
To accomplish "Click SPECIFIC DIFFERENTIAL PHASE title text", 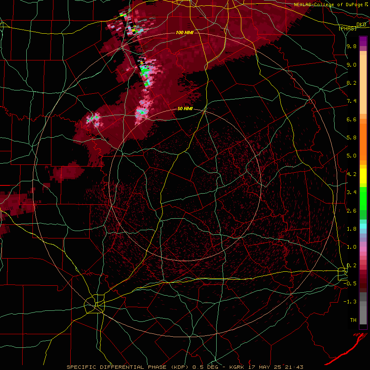I will click(117, 367).
